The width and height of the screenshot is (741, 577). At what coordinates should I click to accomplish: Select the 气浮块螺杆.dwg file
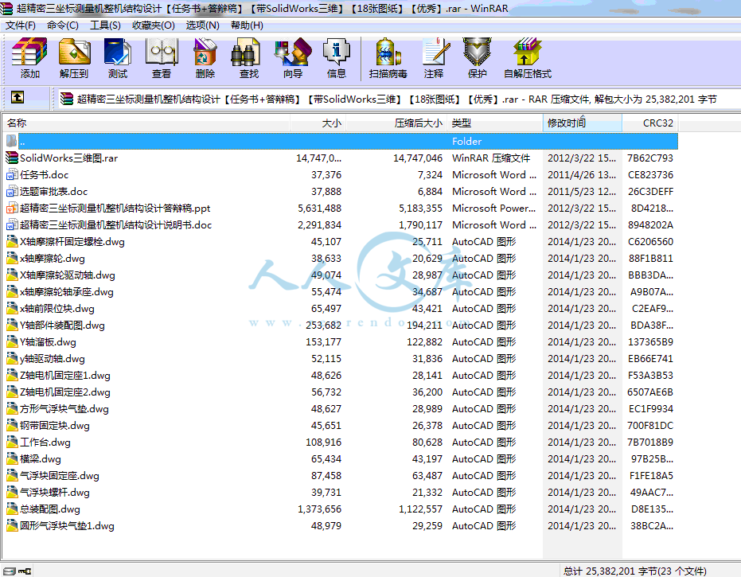click(x=55, y=493)
